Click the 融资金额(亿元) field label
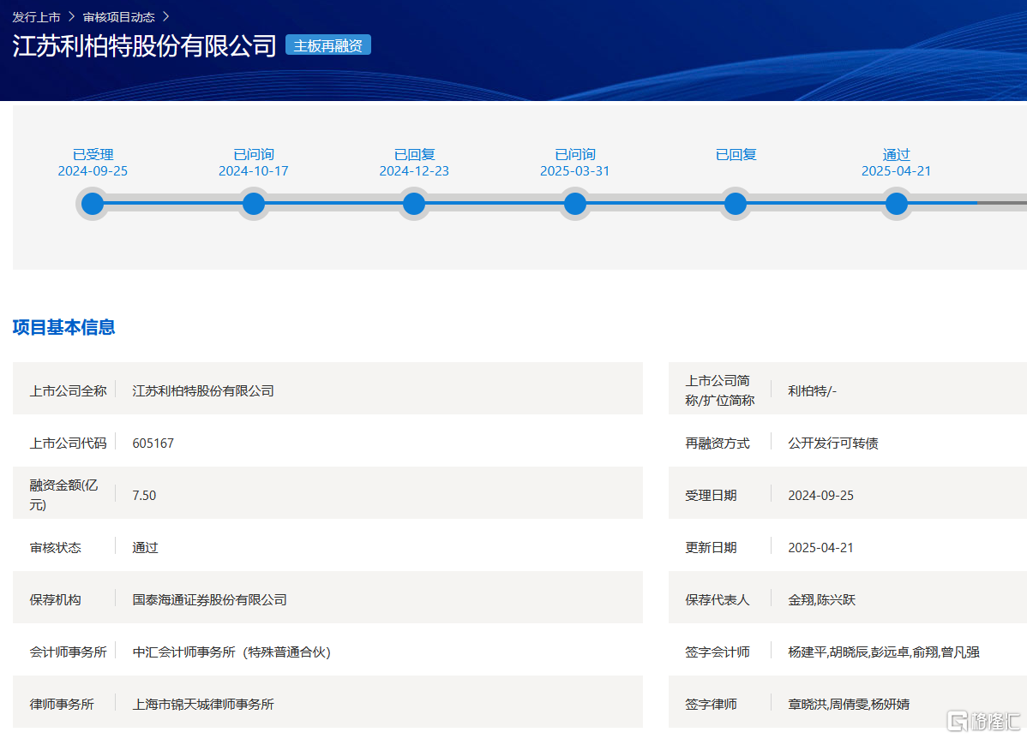 (x=63, y=495)
